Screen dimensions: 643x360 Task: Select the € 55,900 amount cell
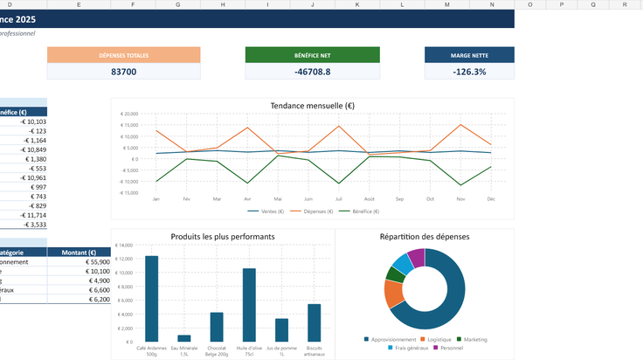(x=79, y=261)
